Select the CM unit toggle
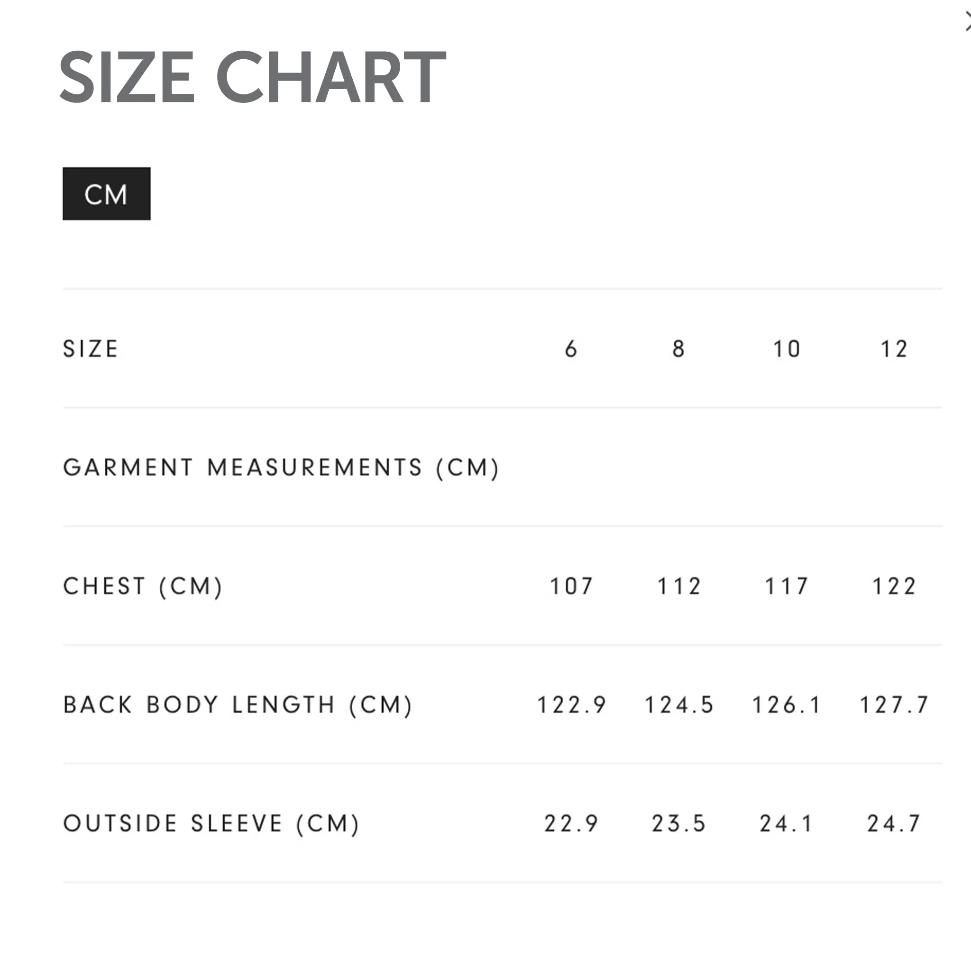The image size is (971, 971). (x=107, y=193)
